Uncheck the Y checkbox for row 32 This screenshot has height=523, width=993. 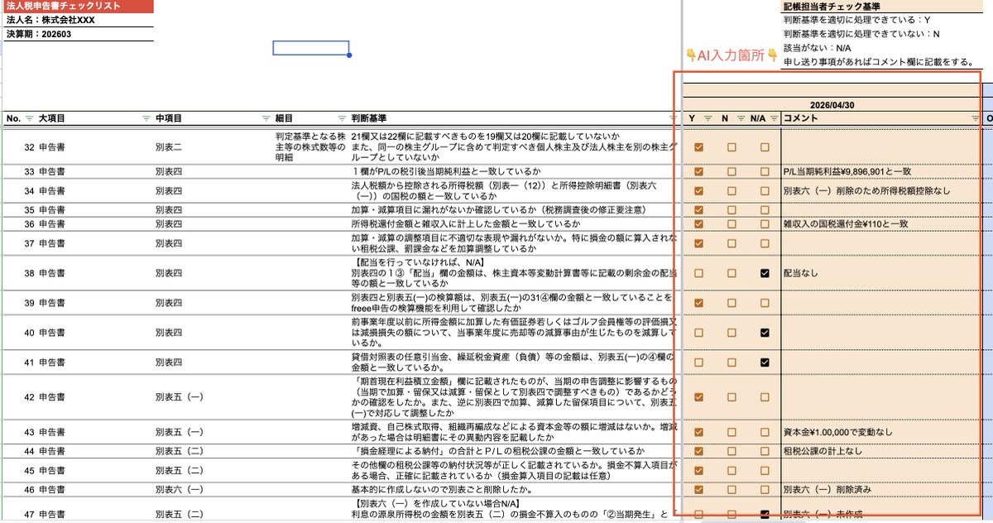(x=699, y=147)
